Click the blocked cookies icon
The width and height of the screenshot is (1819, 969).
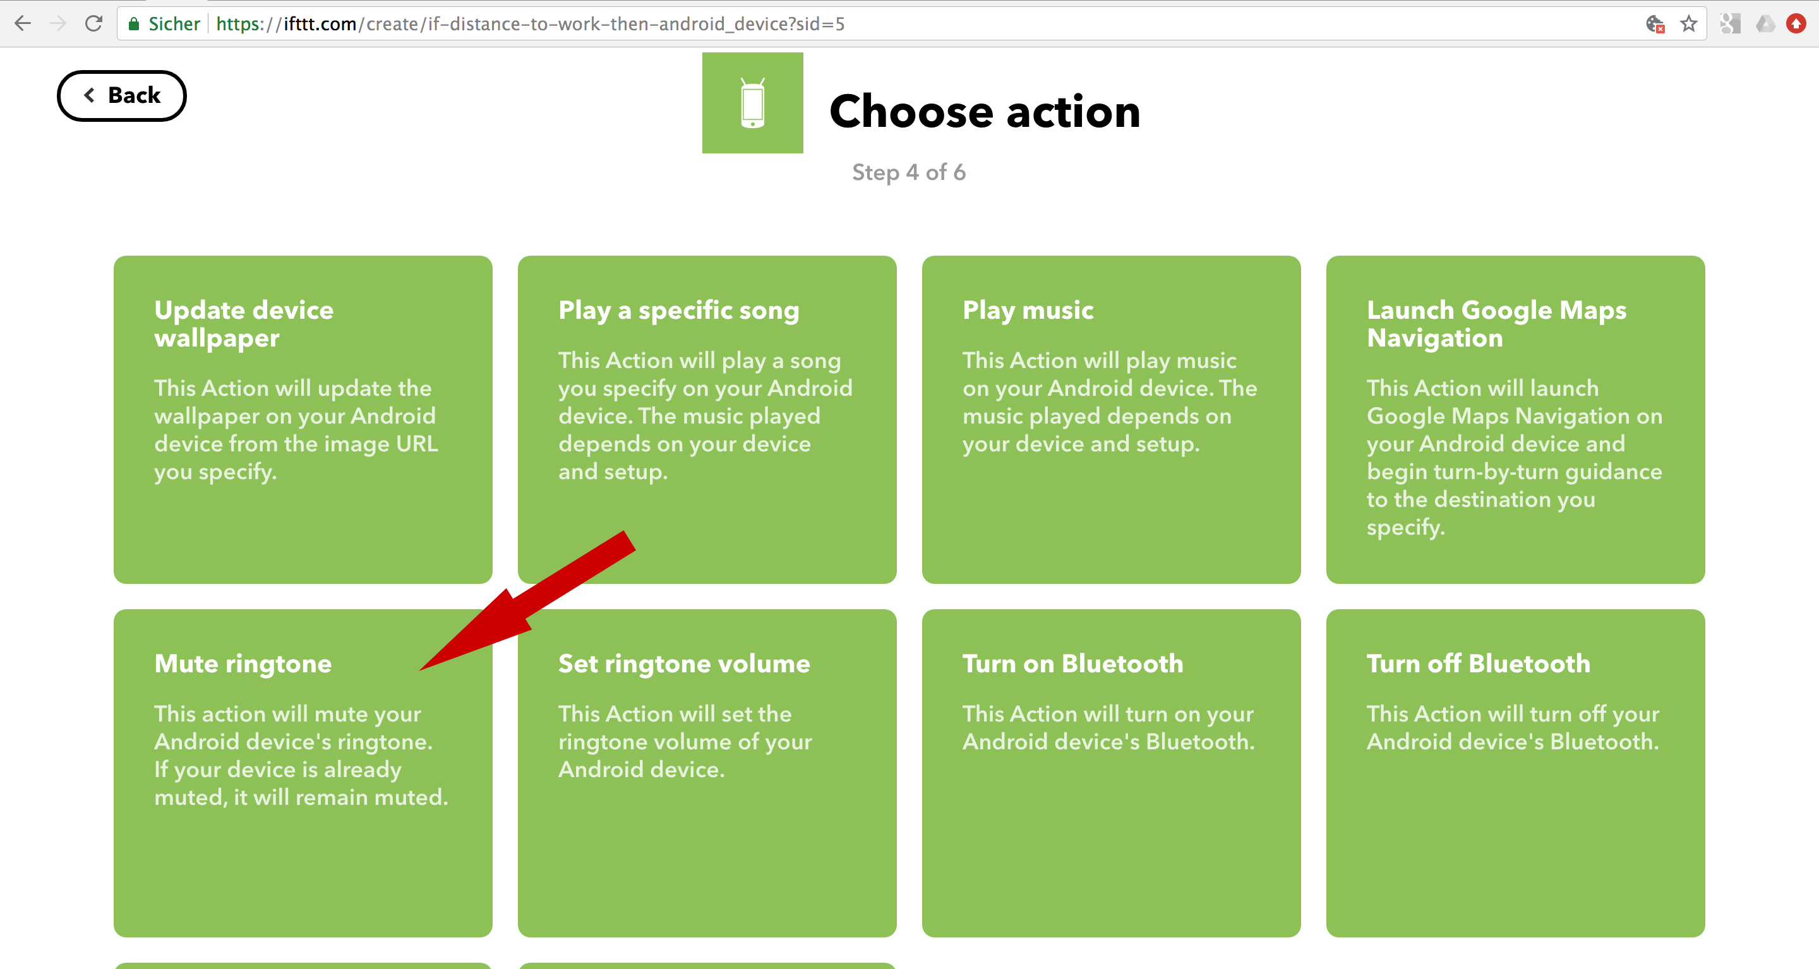[1655, 24]
